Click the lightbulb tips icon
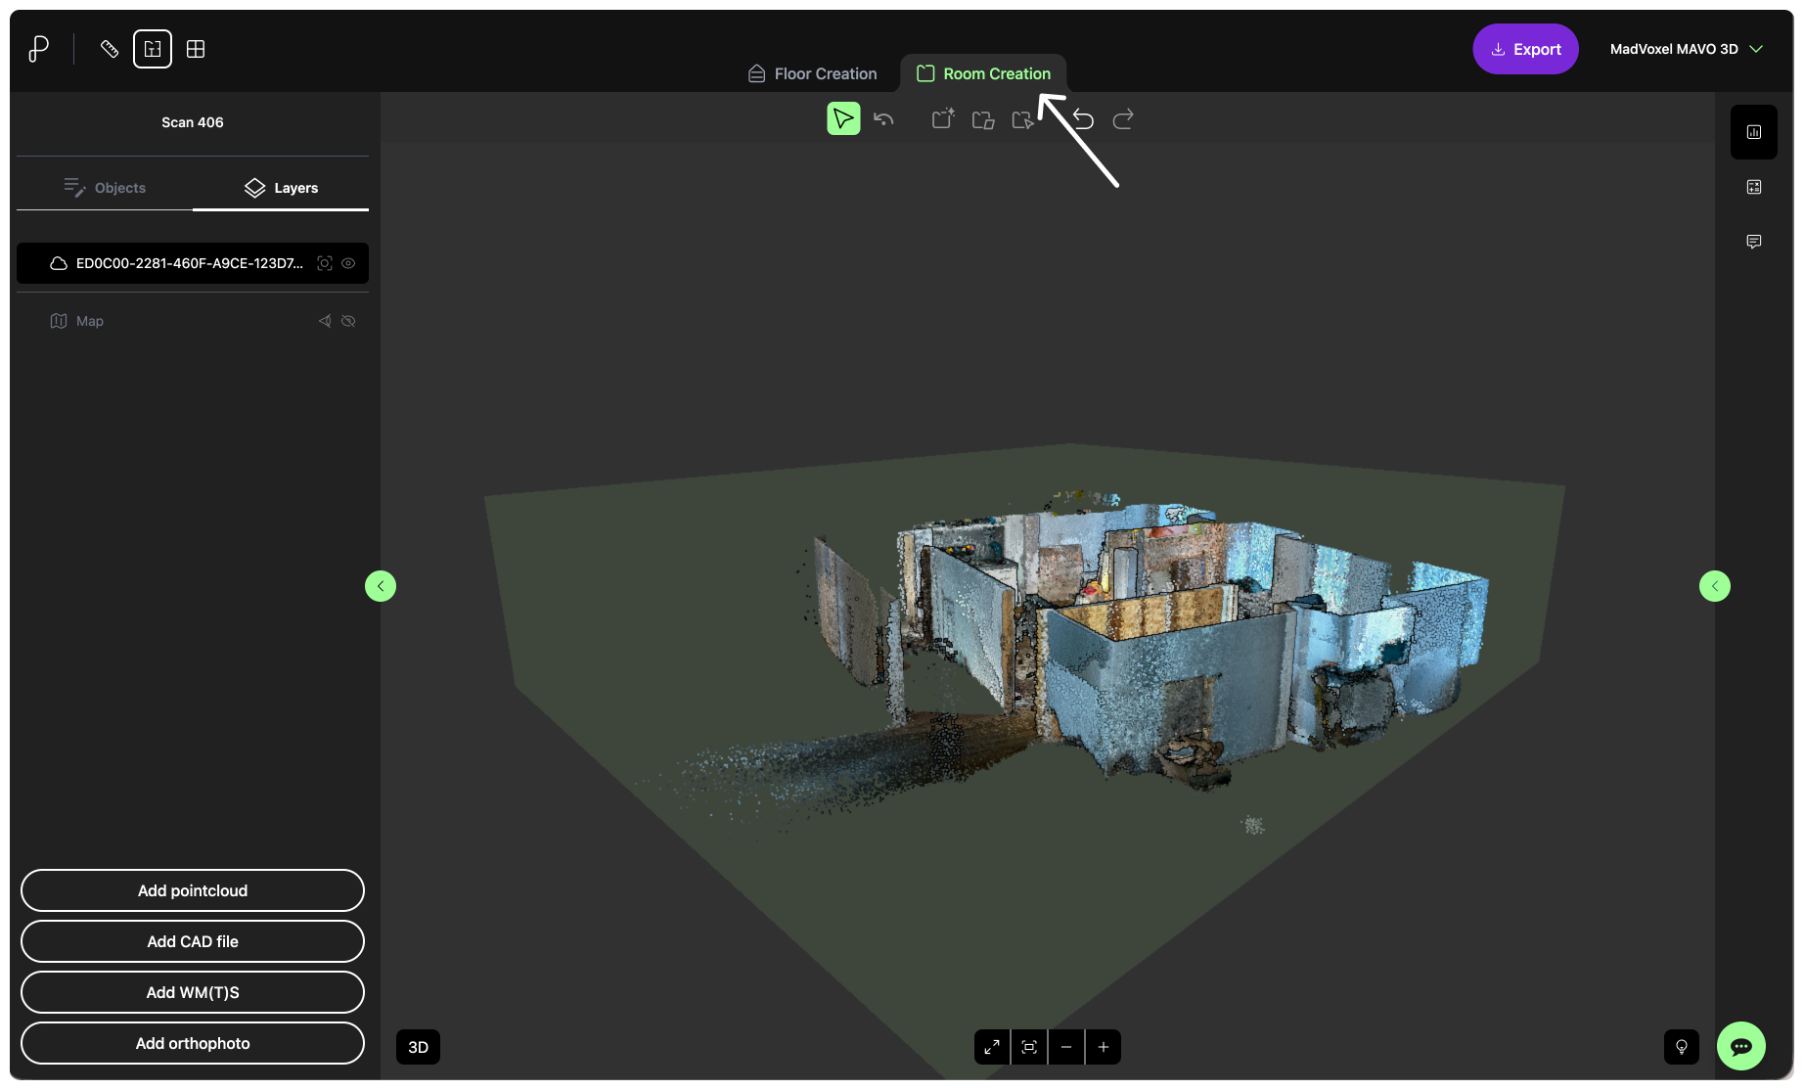 (x=1682, y=1047)
